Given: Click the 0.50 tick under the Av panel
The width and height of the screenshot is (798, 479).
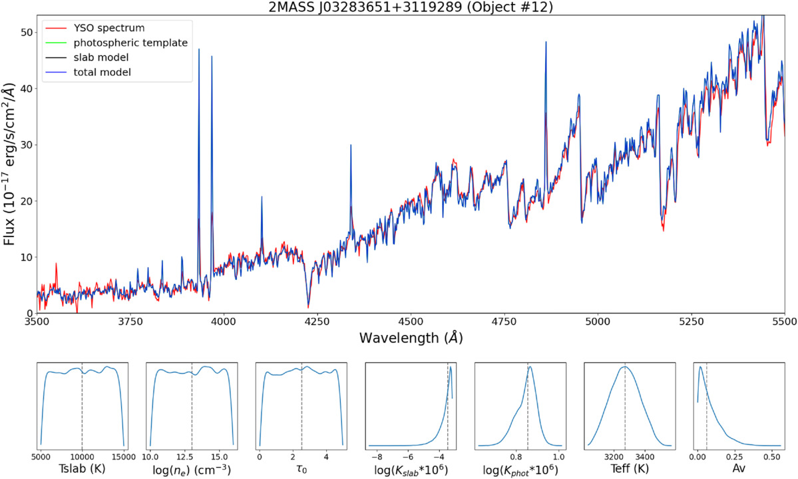Looking at the screenshot, I should click(771, 457).
